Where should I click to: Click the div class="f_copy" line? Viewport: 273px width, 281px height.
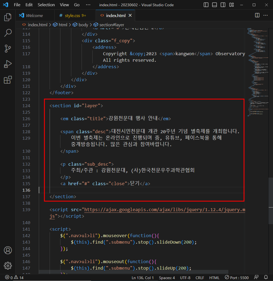pyautogui.click(x=108, y=41)
